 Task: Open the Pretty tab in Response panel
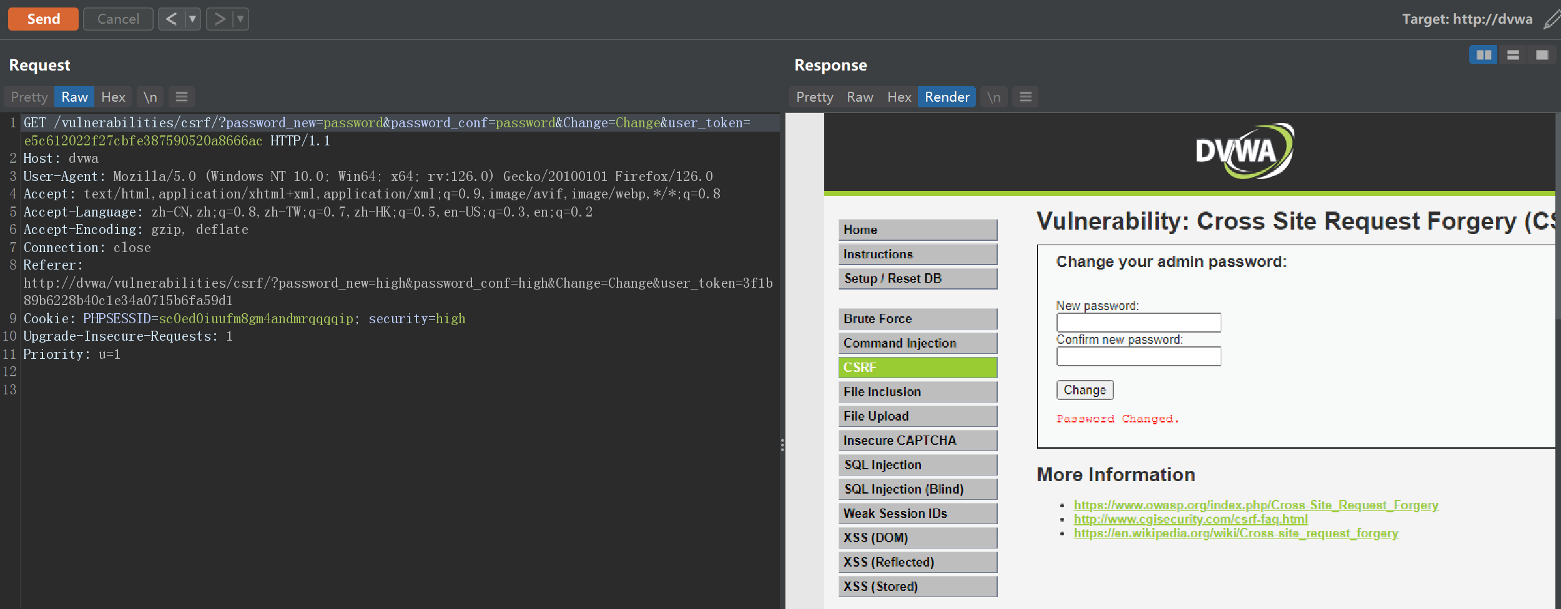point(814,97)
